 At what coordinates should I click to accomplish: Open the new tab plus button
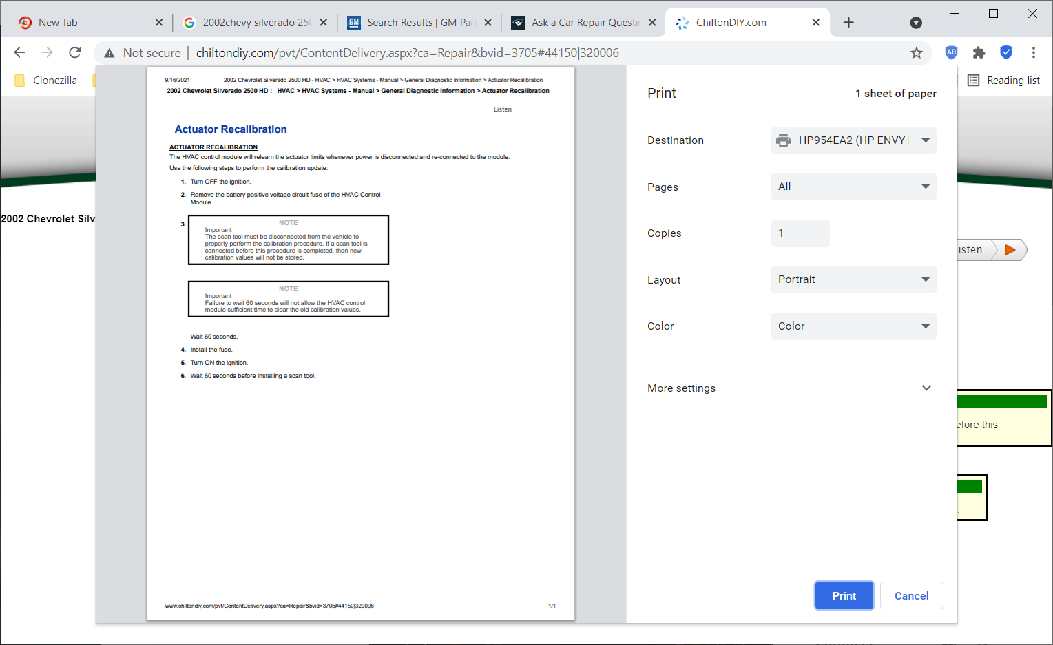click(848, 23)
